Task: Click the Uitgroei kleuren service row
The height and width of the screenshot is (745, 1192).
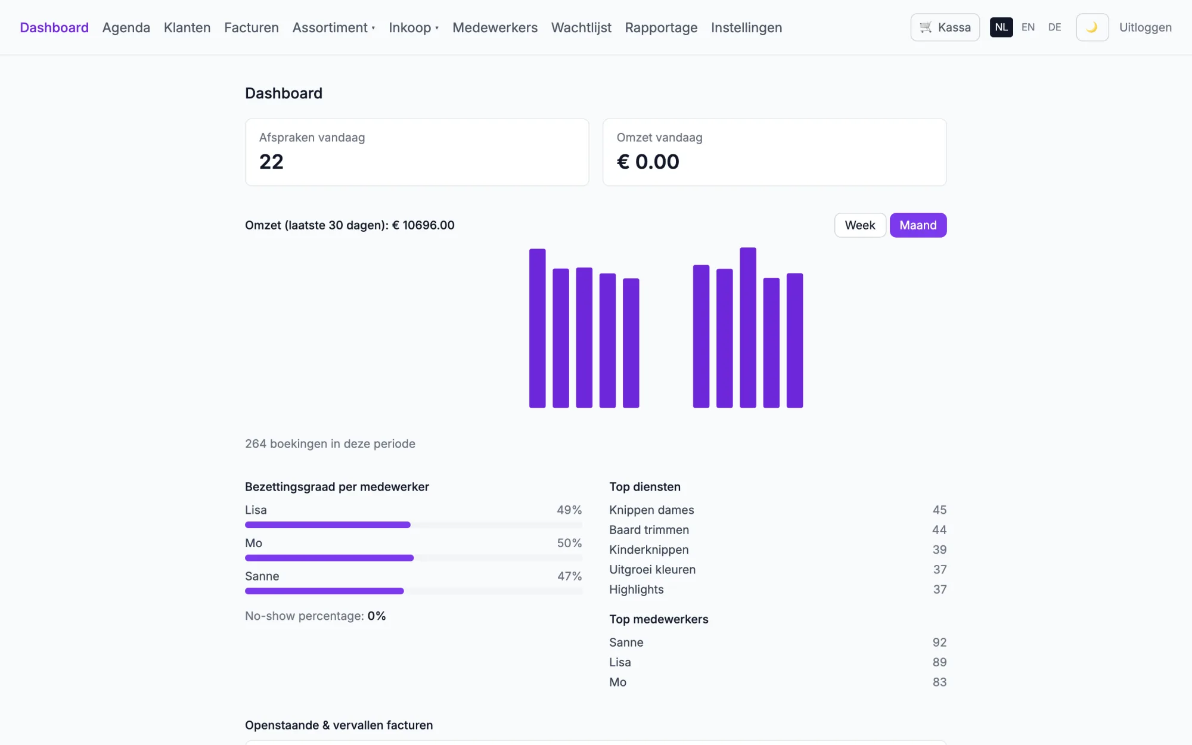Action: pyautogui.click(x=778, y=570)
